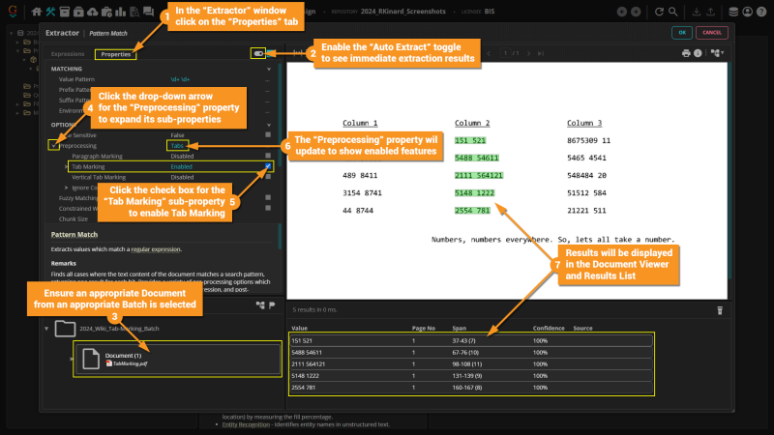Image resolution: width=774 pixels, height=435 pixels.
Task: Clear results with the trash icon
Action: click(720, 310)
